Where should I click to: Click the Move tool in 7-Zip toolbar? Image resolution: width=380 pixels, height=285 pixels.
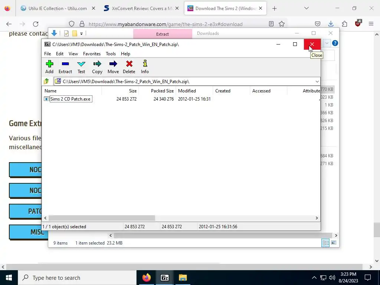113,67
